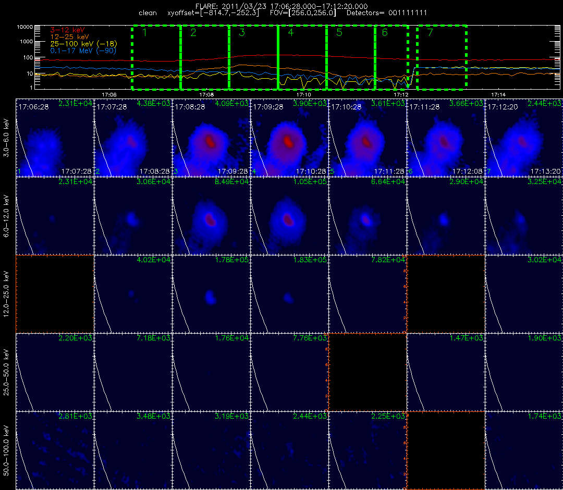
Task: Click the peak value 3.06E+04
Action: [x=154, y=181]
